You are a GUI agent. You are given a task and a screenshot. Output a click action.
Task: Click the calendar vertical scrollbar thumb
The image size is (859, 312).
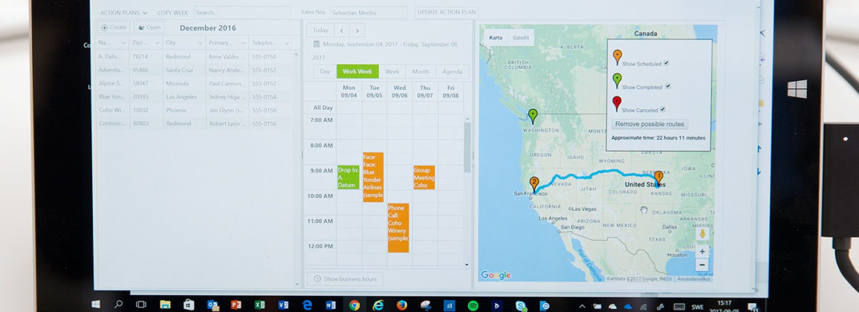click(x=467, y=146)
